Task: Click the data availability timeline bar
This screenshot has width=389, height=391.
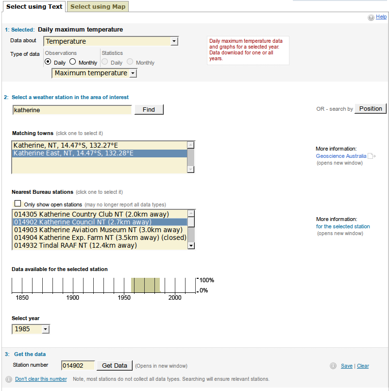Action: point(145,285)
